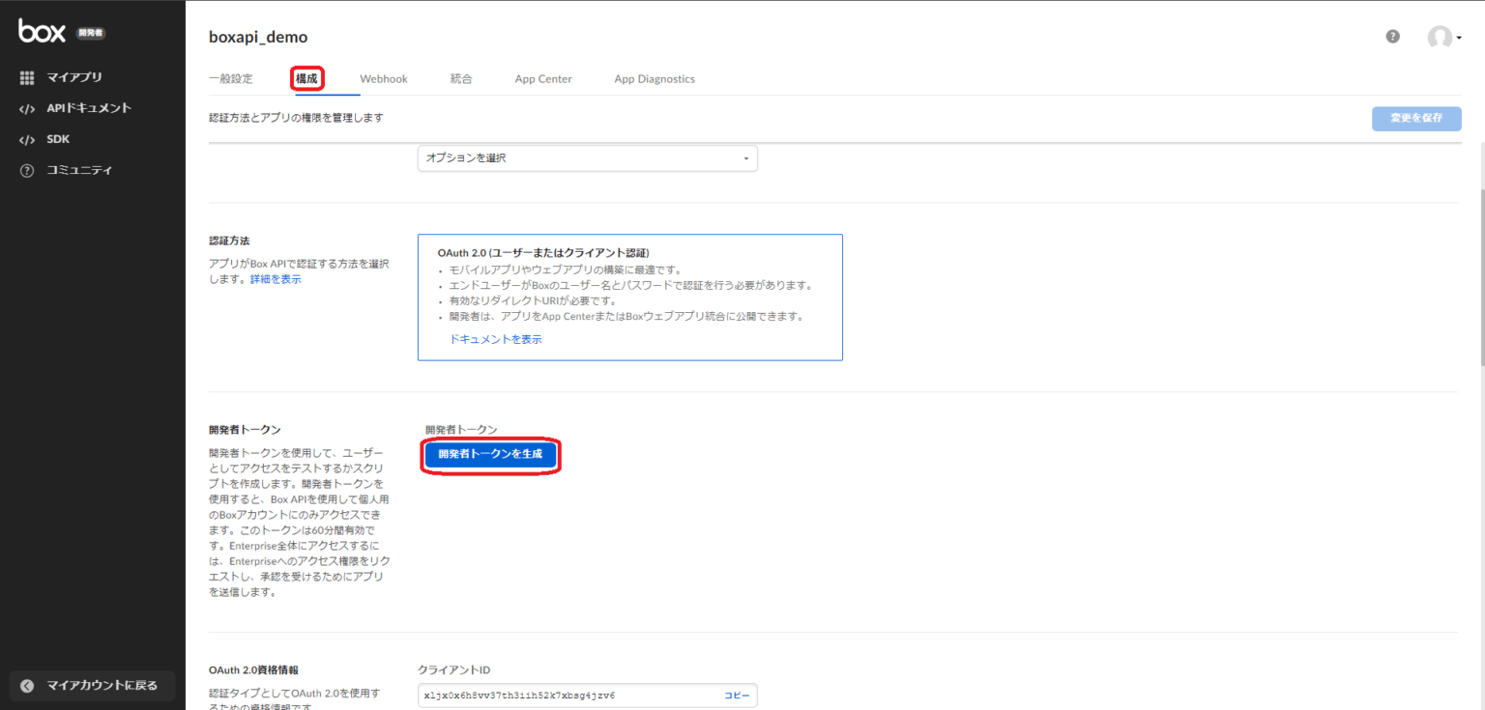The image size is (1485, 710).
Task: Open the SDK section in the sidebar
Action: [57, 139]
